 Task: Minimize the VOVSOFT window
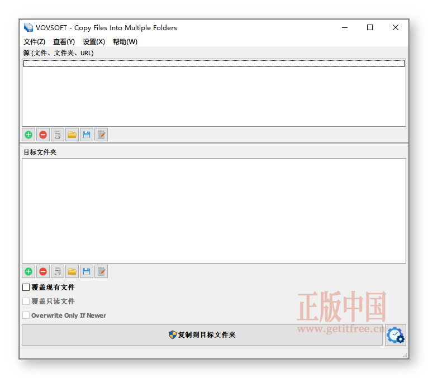(345, 27)
